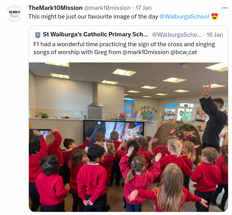
Task: Click St Walburga's school crest avatar
Action: click(38, 35)
